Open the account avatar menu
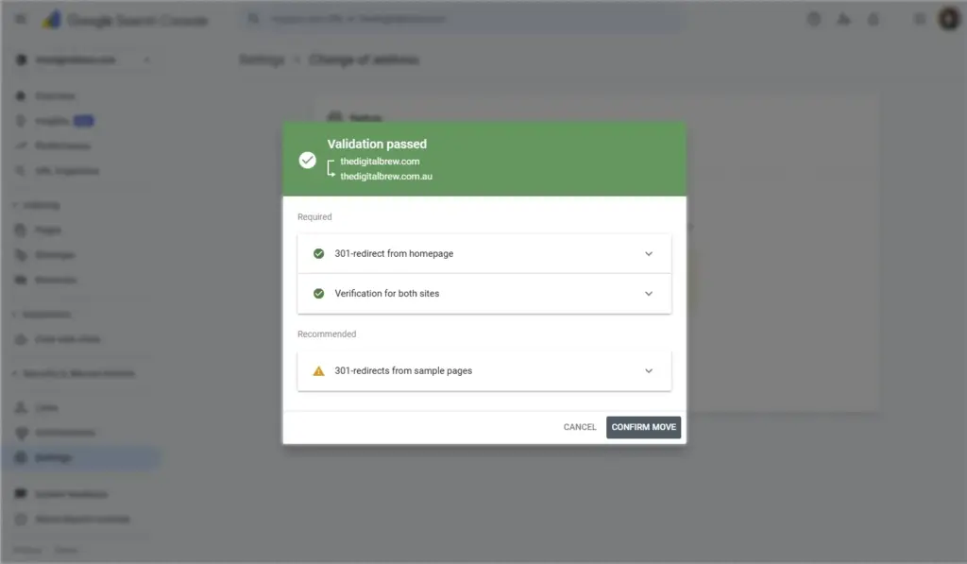967x564 pixels. pos(948,19)
